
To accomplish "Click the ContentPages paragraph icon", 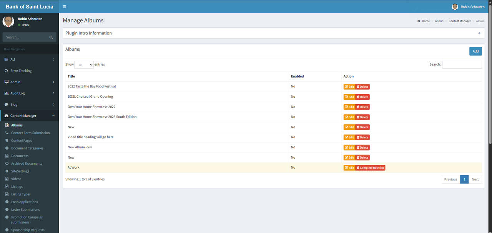I will tap(7, 140).
